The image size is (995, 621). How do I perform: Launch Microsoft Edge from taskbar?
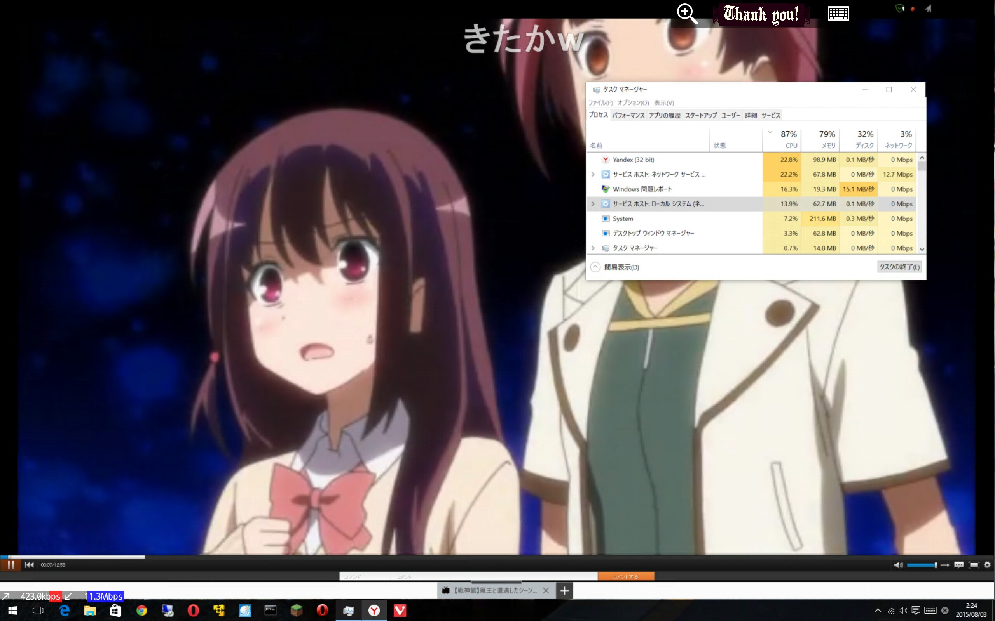point(64,611)
